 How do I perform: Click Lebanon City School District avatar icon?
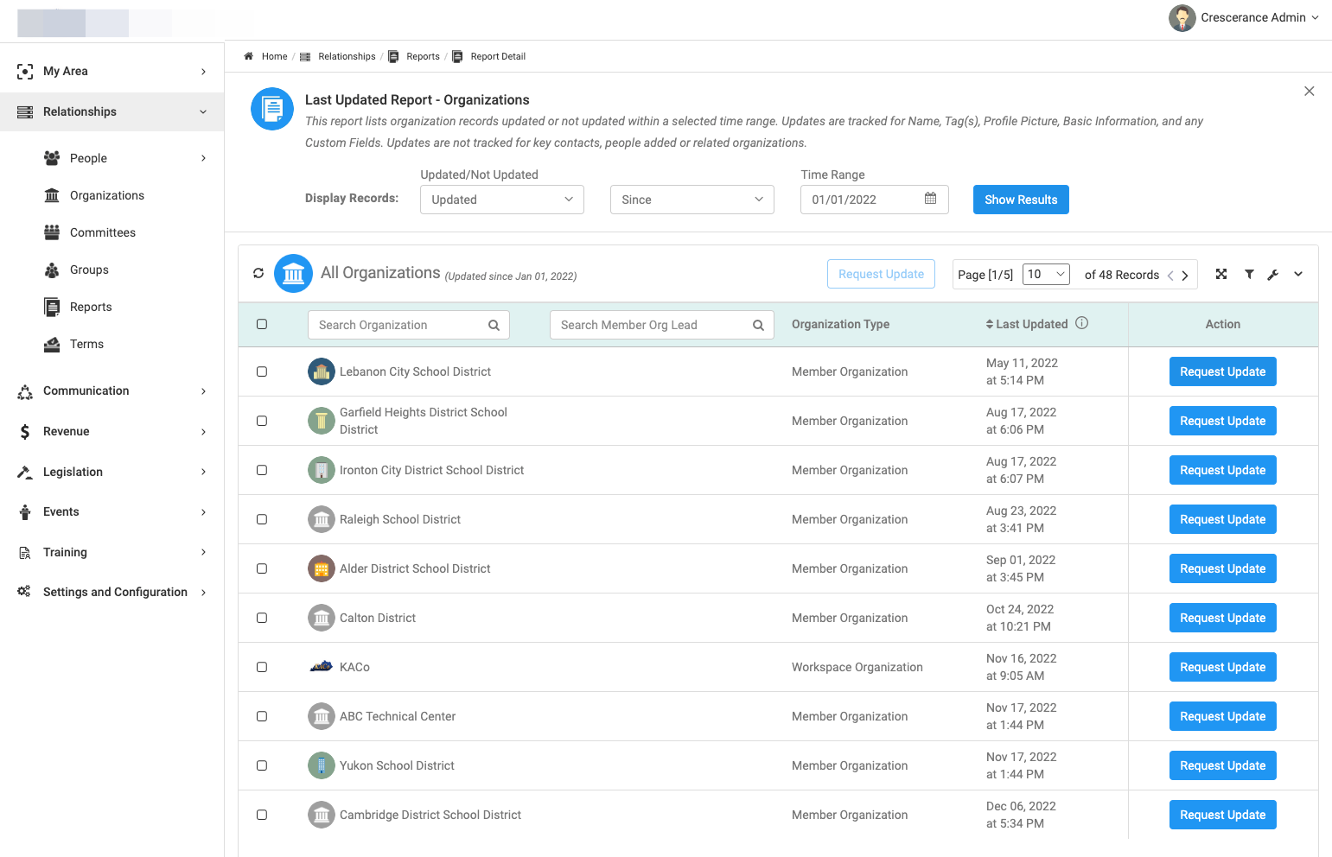tap(322, 371)
